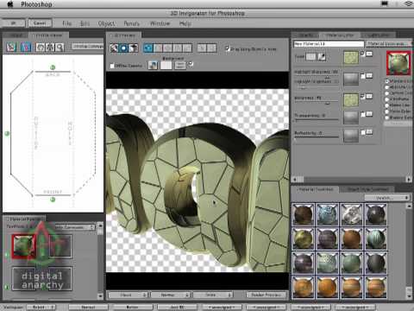Switch to the Object Style Inventory tab
The image size is (414, 311).
pos(367,189)
